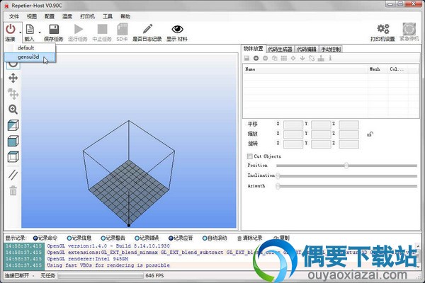Click the Load file document icon
This screenshot has height=283, width=425.
point(30,29)
